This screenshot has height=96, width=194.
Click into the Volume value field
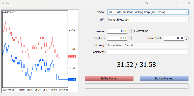point(117,31)
